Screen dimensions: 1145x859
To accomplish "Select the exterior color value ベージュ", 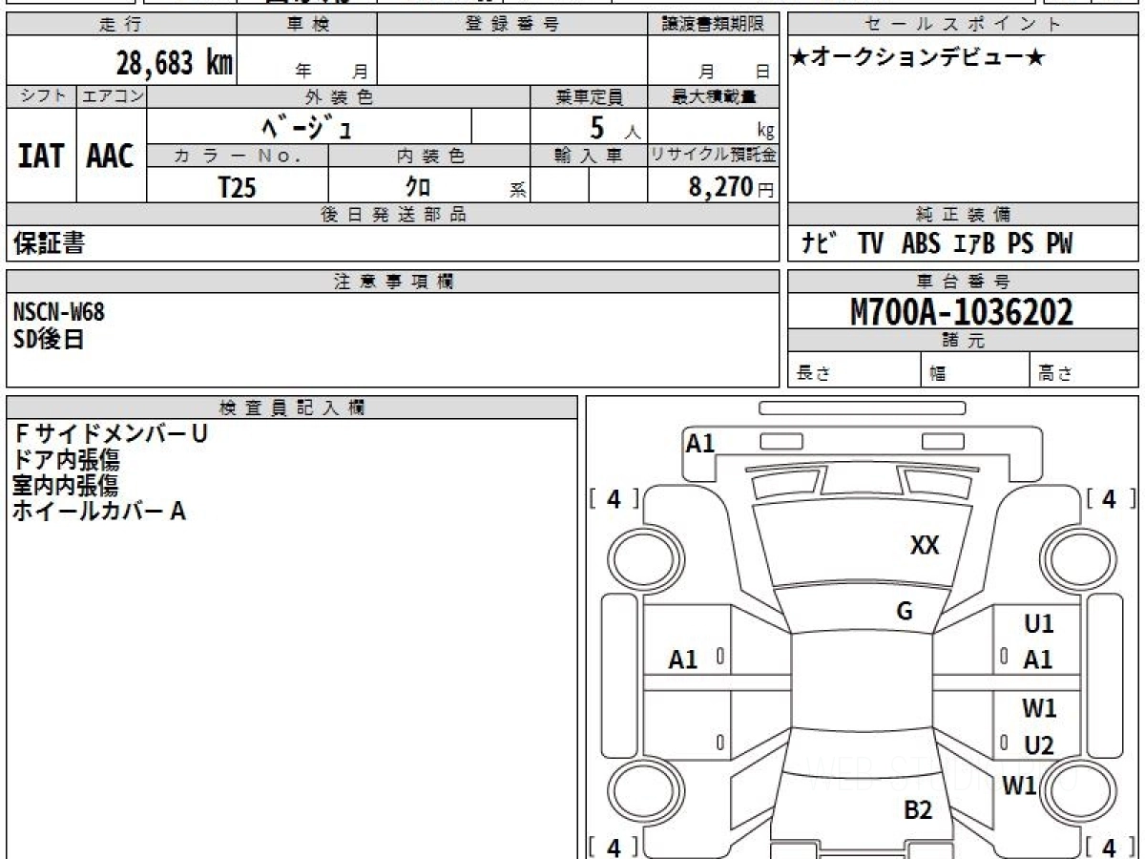I will [x=309, y=126].
